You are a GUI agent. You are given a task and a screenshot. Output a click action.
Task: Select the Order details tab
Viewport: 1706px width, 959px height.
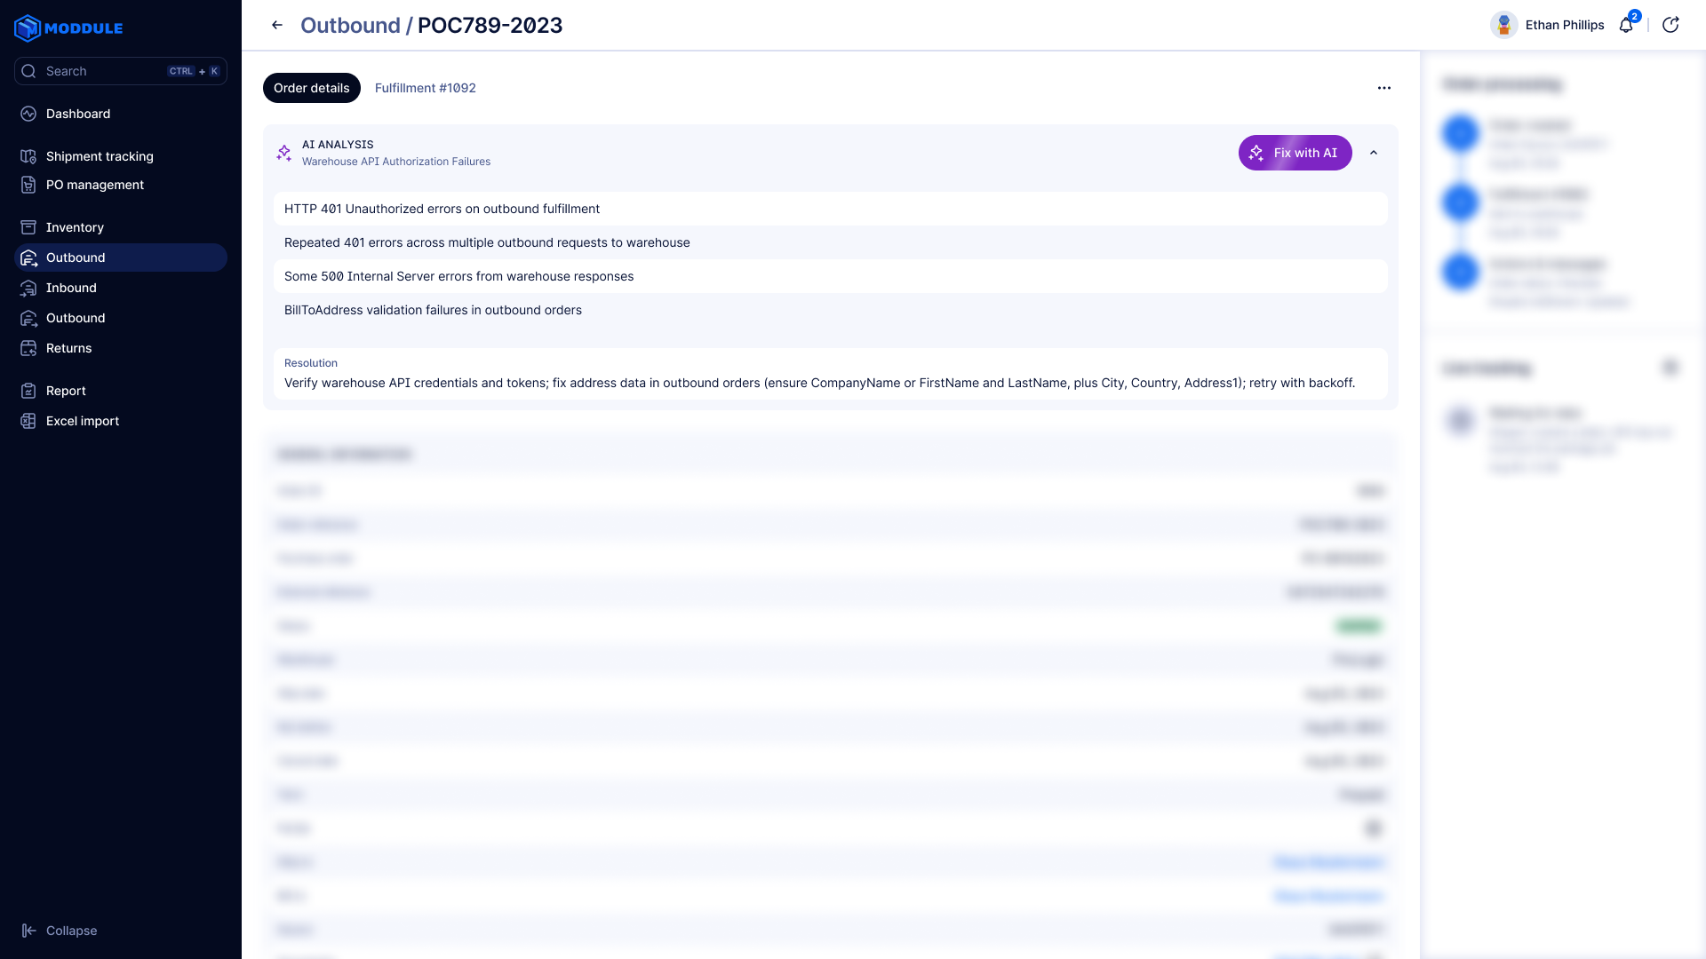click(311, 88)
